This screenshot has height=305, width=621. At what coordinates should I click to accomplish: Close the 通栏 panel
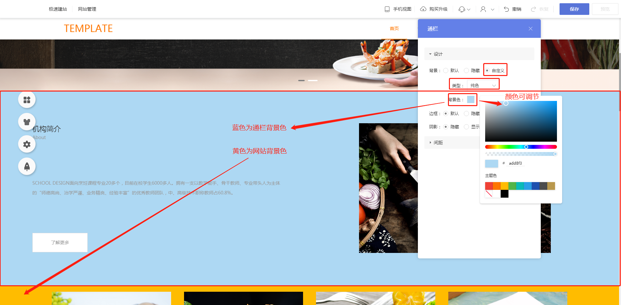[x=530, y=29]
